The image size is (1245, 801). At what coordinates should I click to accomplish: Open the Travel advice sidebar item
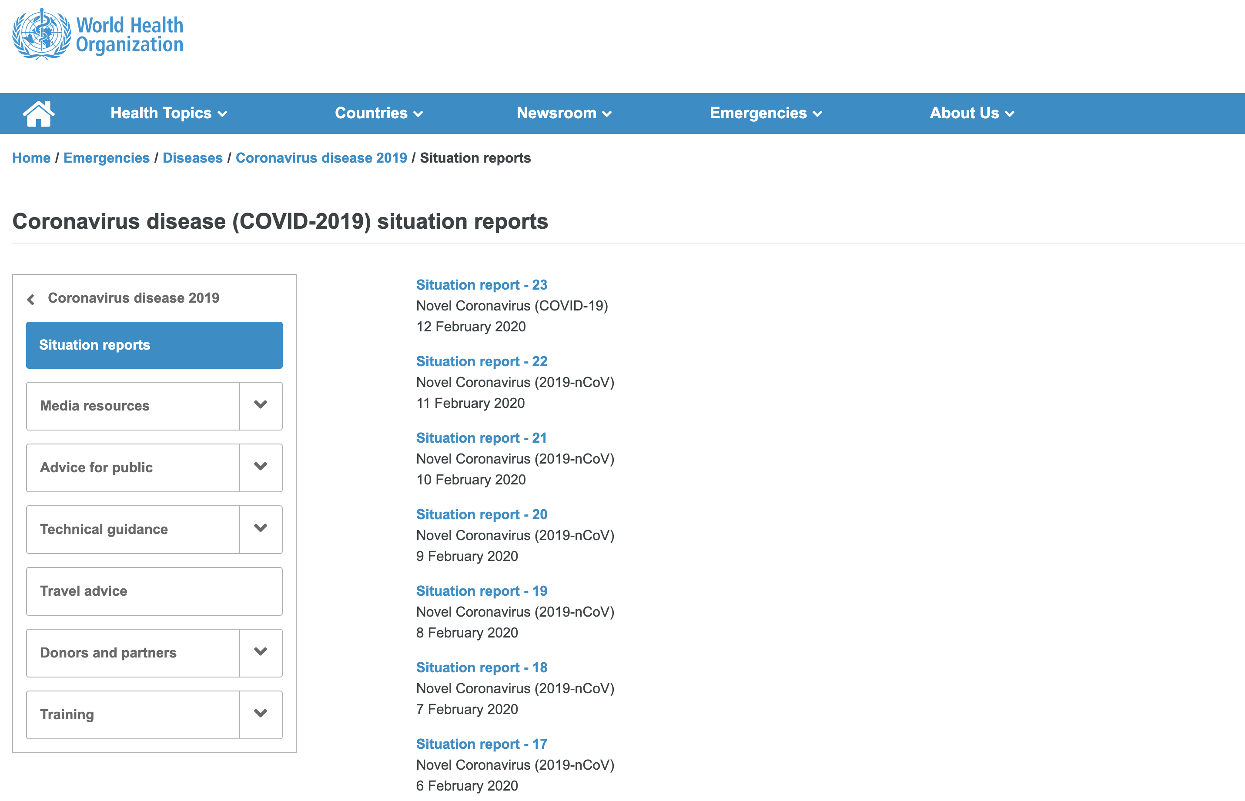[x=154, y=591]
